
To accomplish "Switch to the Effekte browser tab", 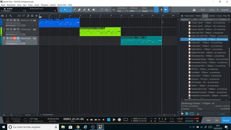I will (x=198, y=16).
